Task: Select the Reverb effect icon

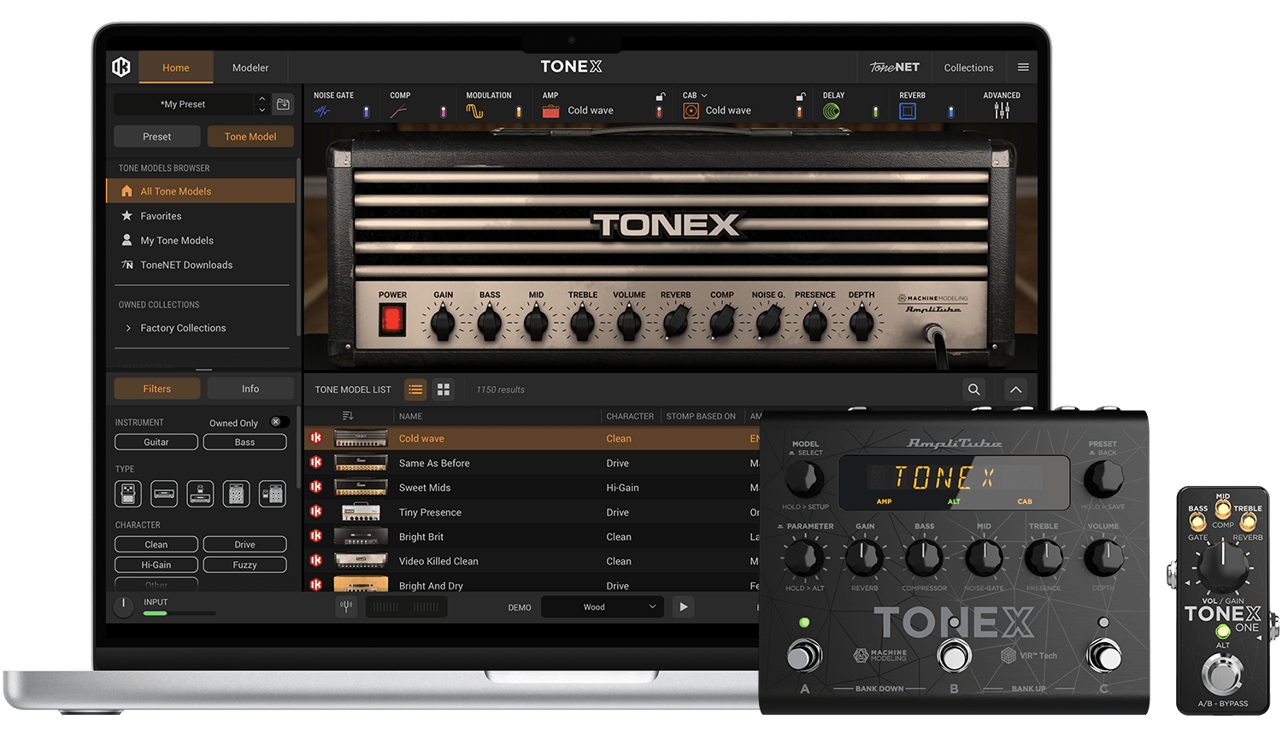Action: click(x=907, y=110)
